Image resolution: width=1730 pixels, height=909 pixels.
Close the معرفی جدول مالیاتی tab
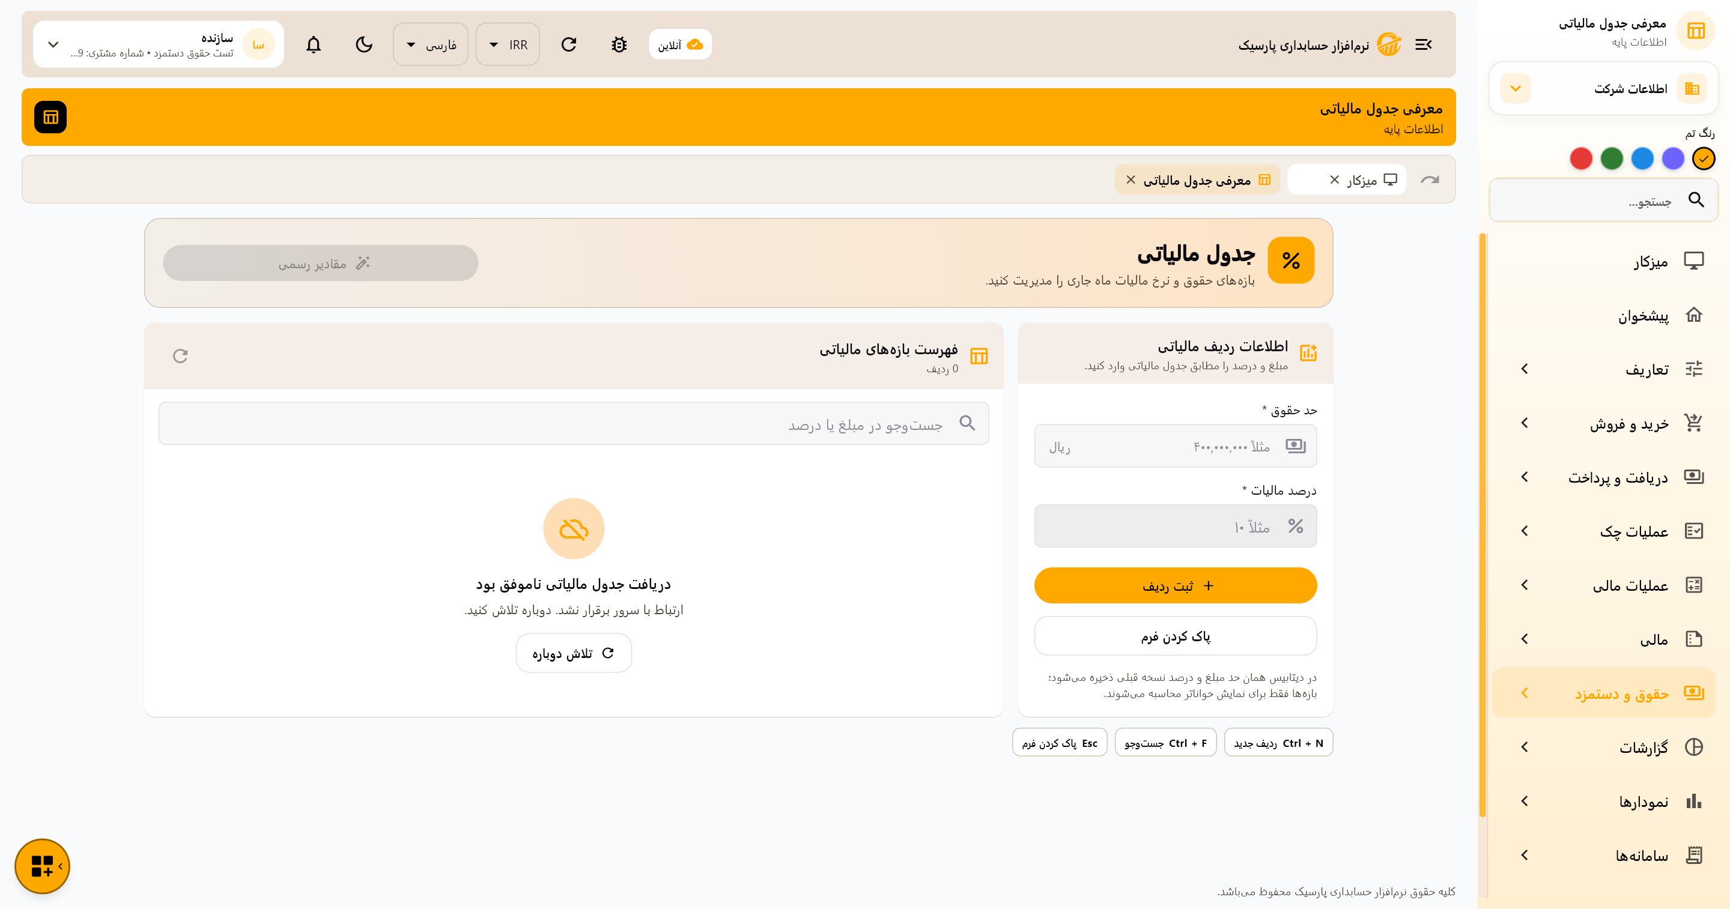1131,180
